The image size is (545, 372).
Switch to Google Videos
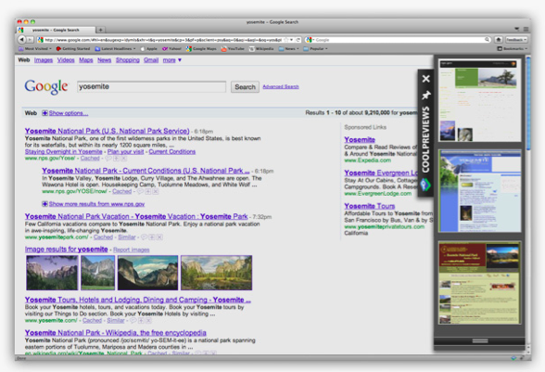pyautogui.click(x=66, y=60)
